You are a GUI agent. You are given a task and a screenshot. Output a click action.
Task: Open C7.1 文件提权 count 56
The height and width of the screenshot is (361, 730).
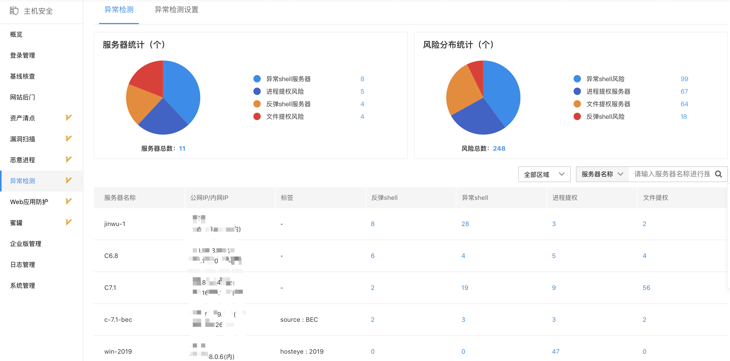pyautogui.click(x=646, y=288)
